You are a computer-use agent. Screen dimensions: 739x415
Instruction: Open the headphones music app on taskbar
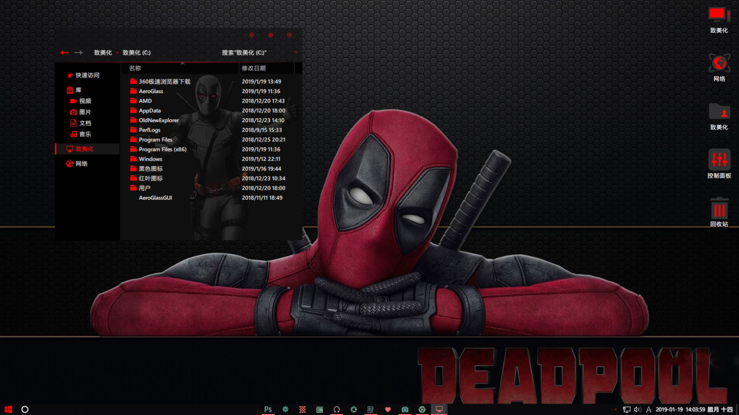click(337, 409)
